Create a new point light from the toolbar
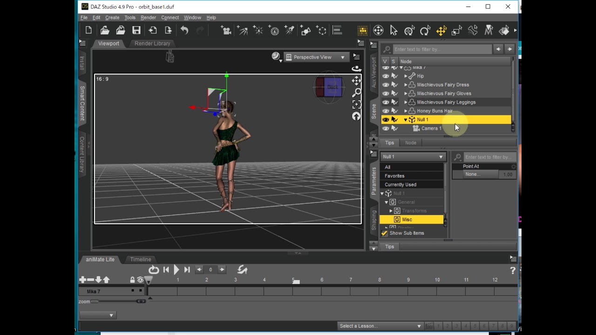596x335 pixels. 258,31
